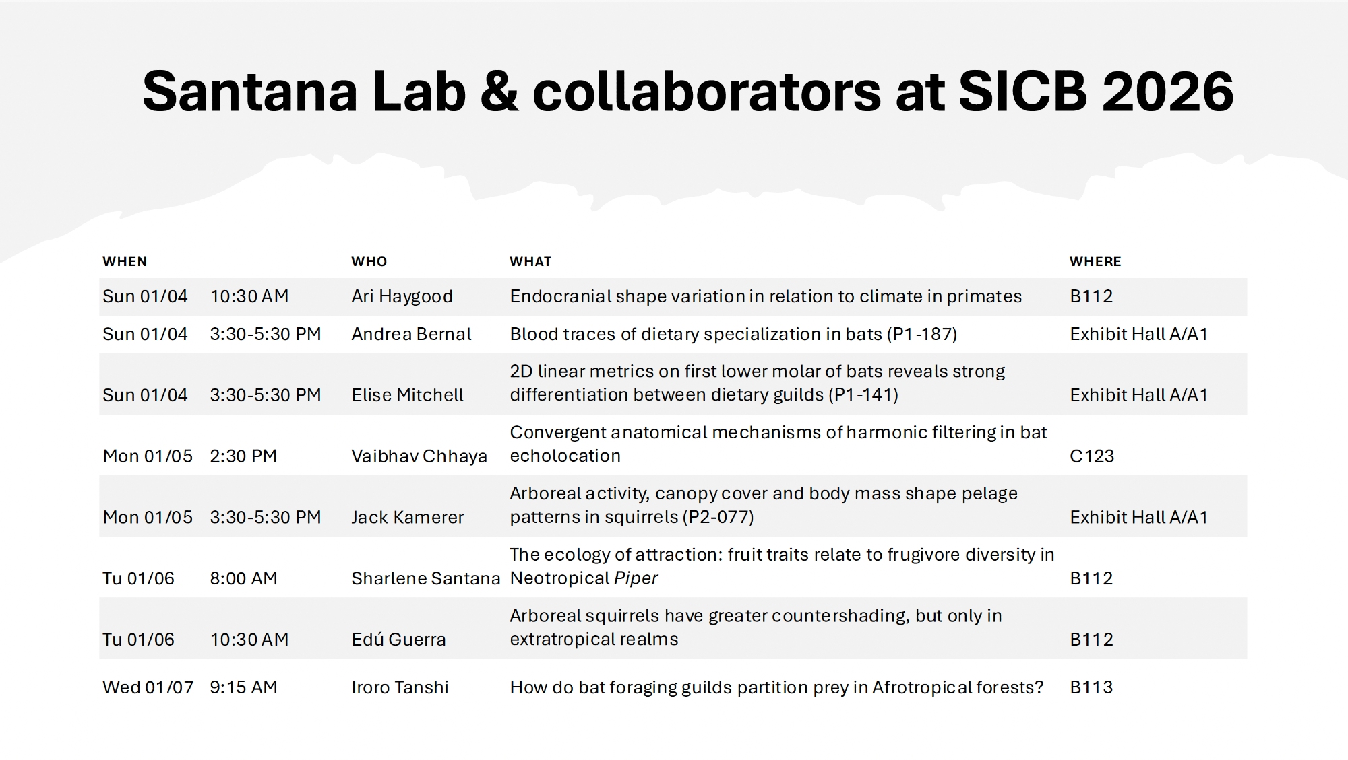Click the C123 room location
Screen dimensions: 1348x760
pos(1092,456)
